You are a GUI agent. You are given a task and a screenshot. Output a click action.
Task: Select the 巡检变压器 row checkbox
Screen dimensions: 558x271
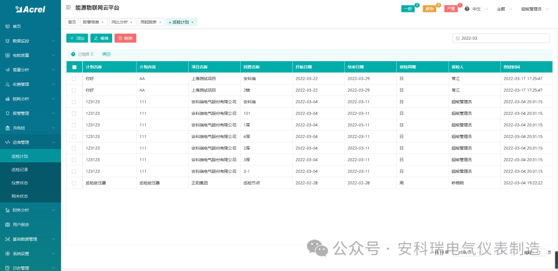[74, 183]
